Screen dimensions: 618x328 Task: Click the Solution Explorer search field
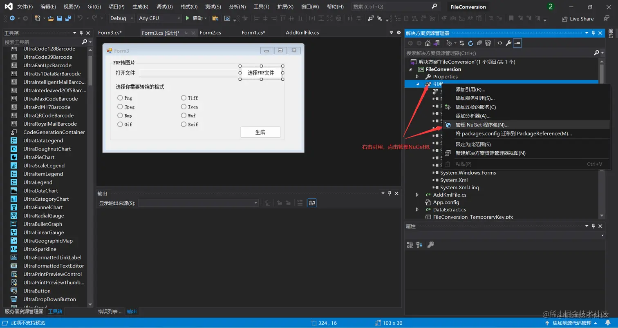(x=499, y=53)
